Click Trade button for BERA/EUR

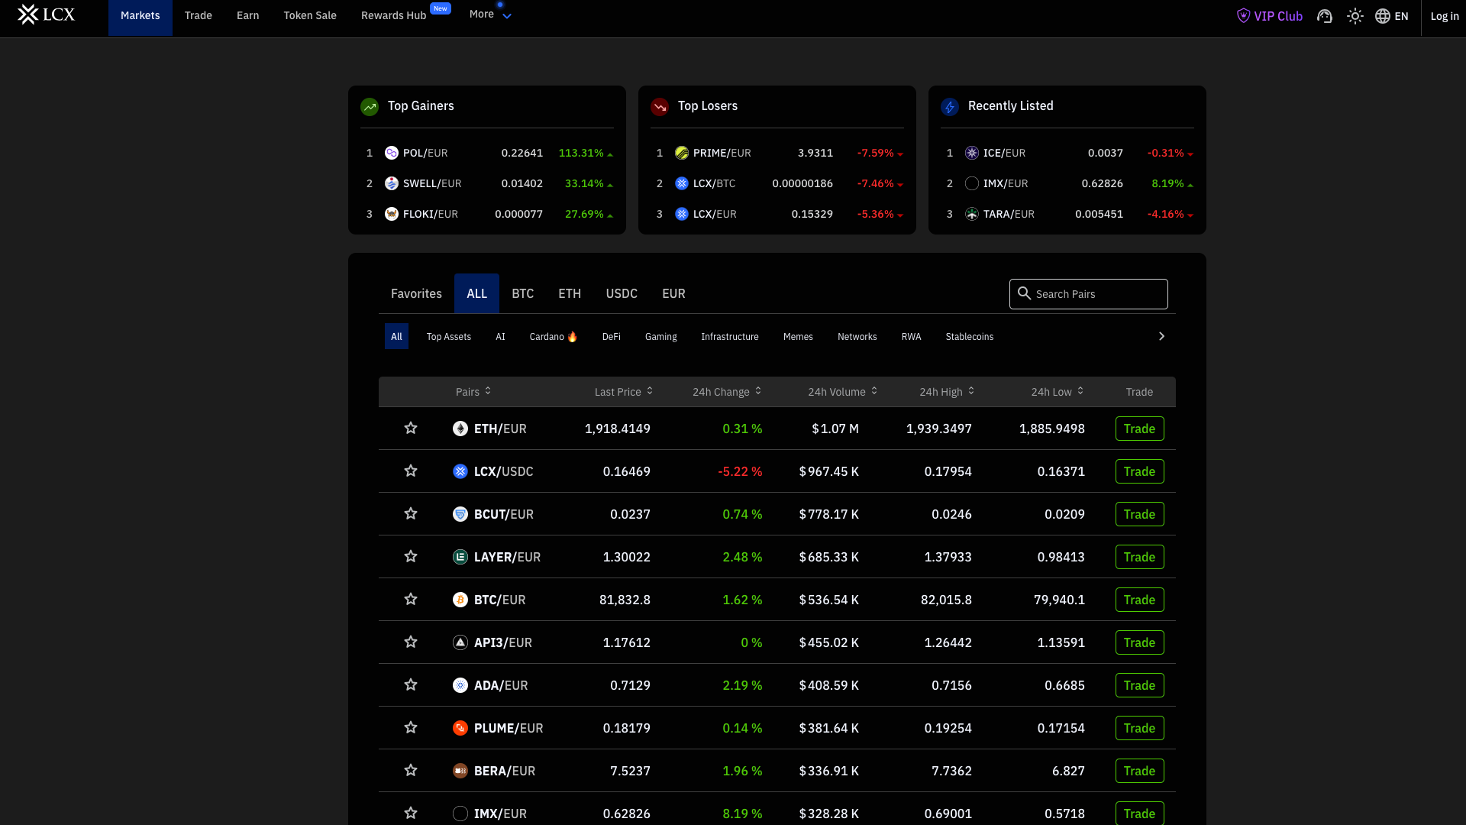(x=1139, y=771)
